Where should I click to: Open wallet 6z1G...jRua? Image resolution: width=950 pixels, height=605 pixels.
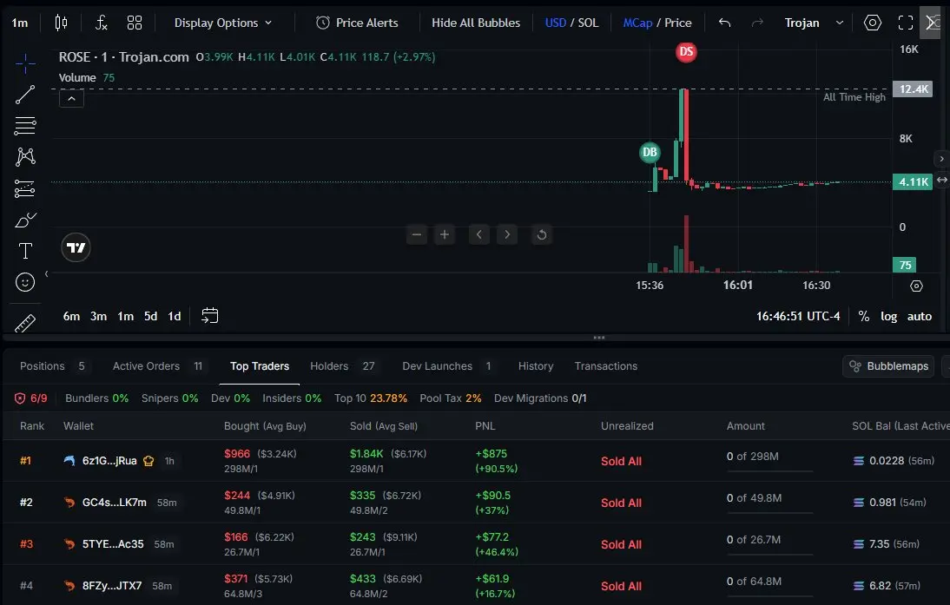tap(109, 461)
